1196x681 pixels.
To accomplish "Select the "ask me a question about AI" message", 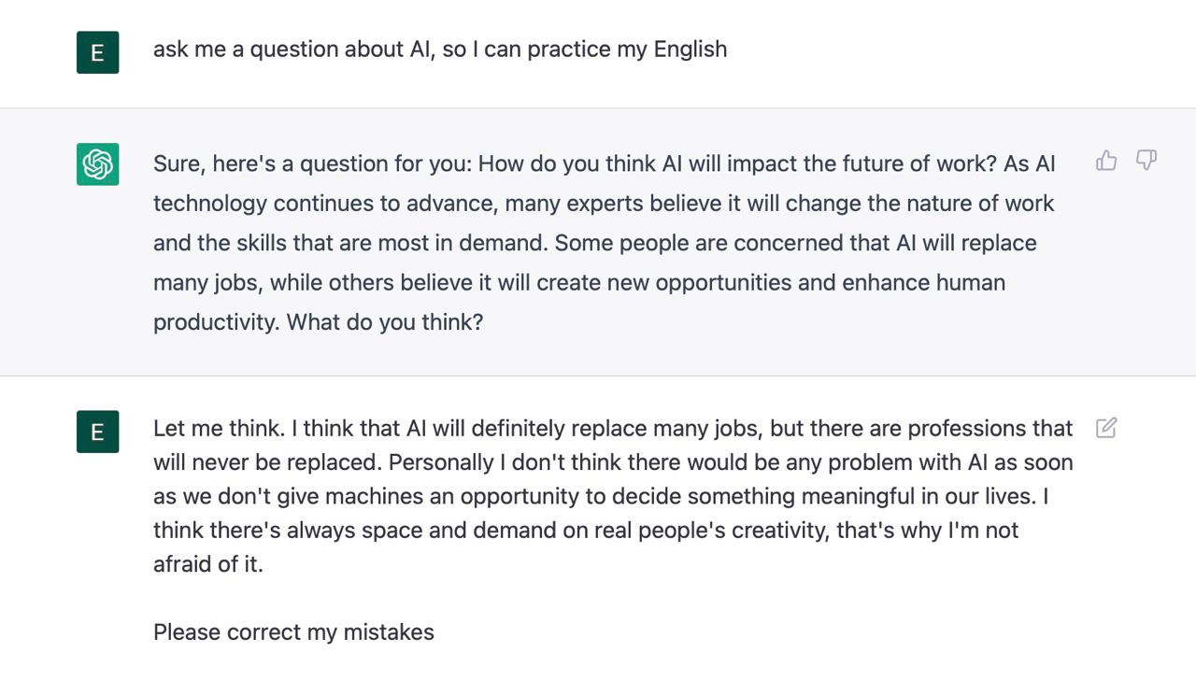I will point(439,50).
